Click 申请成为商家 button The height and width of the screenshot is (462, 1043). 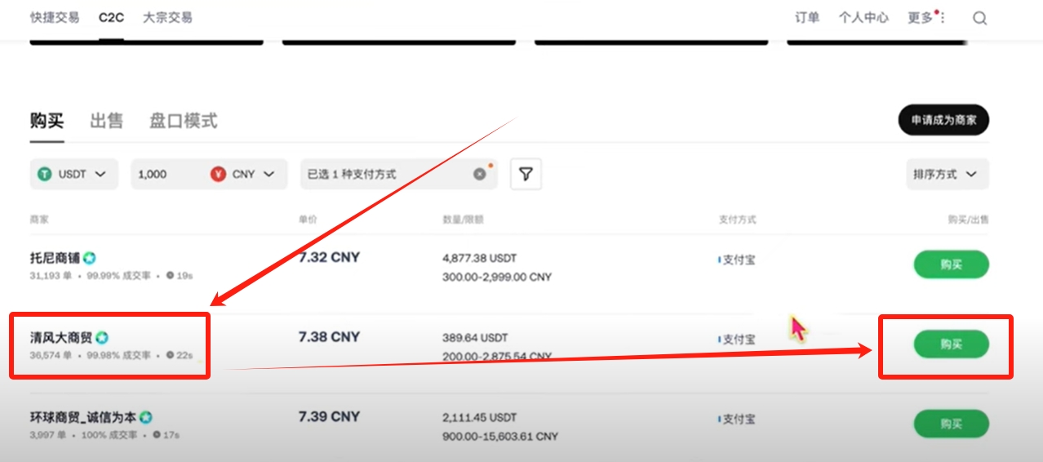[x=943, y=120]
